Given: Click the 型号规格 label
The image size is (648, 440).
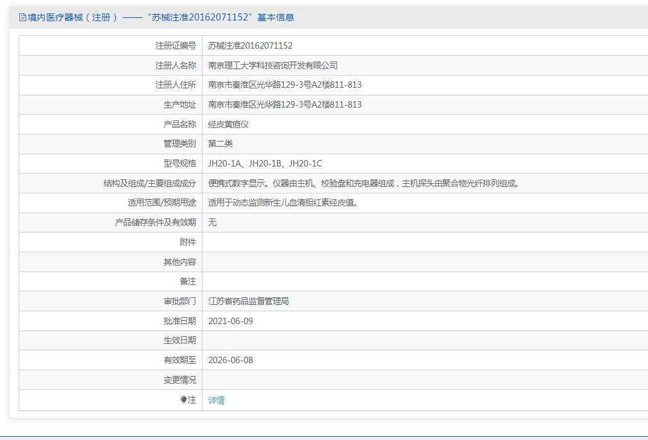Looking at the screenshot, I should (x=179, y=163).
